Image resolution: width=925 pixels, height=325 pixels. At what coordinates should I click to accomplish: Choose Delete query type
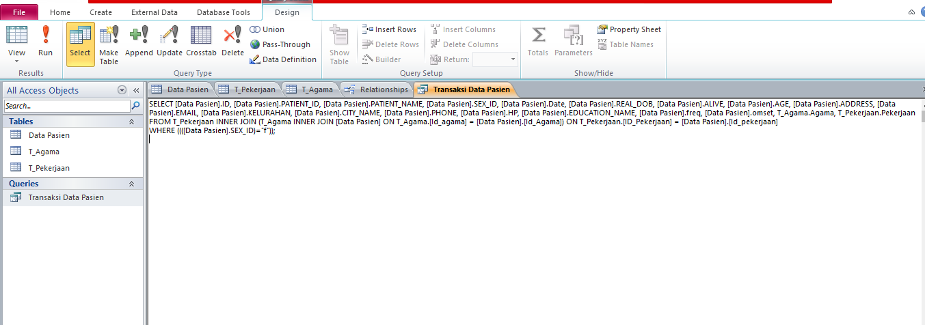click(232, 42)
